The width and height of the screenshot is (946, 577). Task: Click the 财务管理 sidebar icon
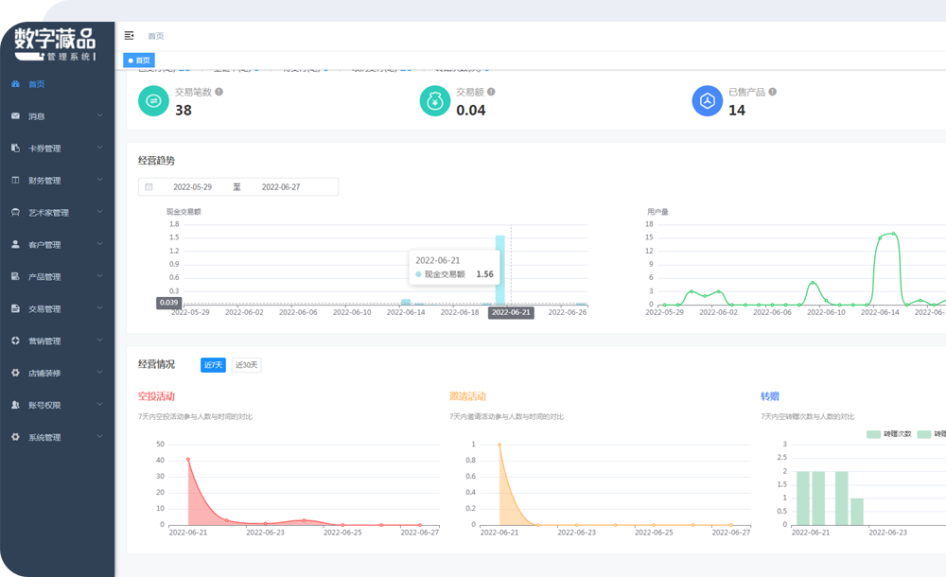click(16, 180)
